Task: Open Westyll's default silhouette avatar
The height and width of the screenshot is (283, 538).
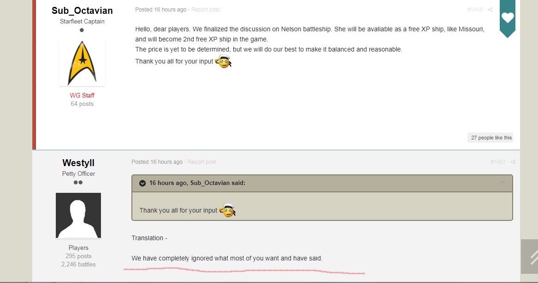Action: click(78, 215)
